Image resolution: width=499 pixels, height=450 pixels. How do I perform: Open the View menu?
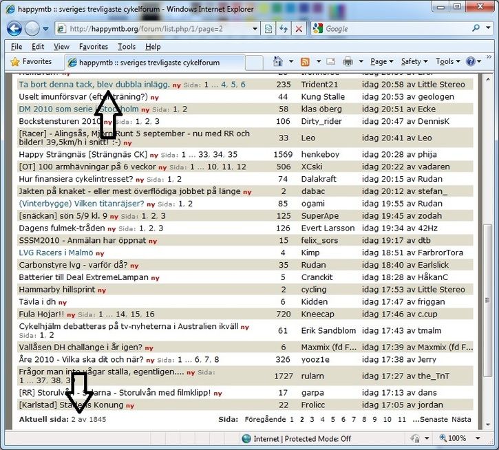point(61,46)
